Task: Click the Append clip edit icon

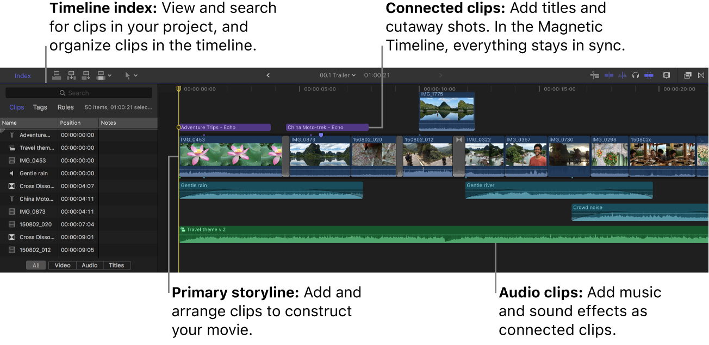Action: (x=86, y=75)
